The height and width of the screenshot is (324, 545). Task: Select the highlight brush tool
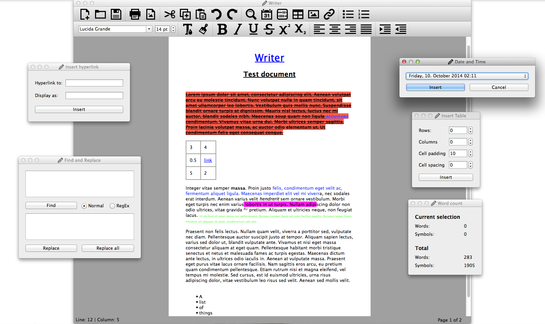[203, 29]
